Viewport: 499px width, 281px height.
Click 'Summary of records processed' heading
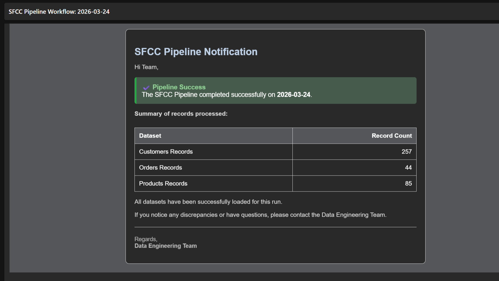[x=181, y=114]
